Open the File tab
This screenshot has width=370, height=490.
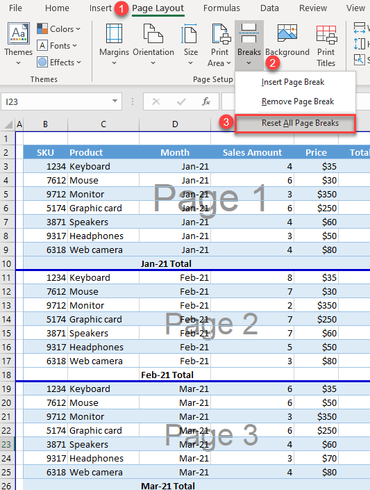pos(15,8)
